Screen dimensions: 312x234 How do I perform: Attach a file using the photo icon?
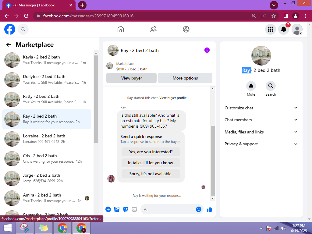coord(117,209)
